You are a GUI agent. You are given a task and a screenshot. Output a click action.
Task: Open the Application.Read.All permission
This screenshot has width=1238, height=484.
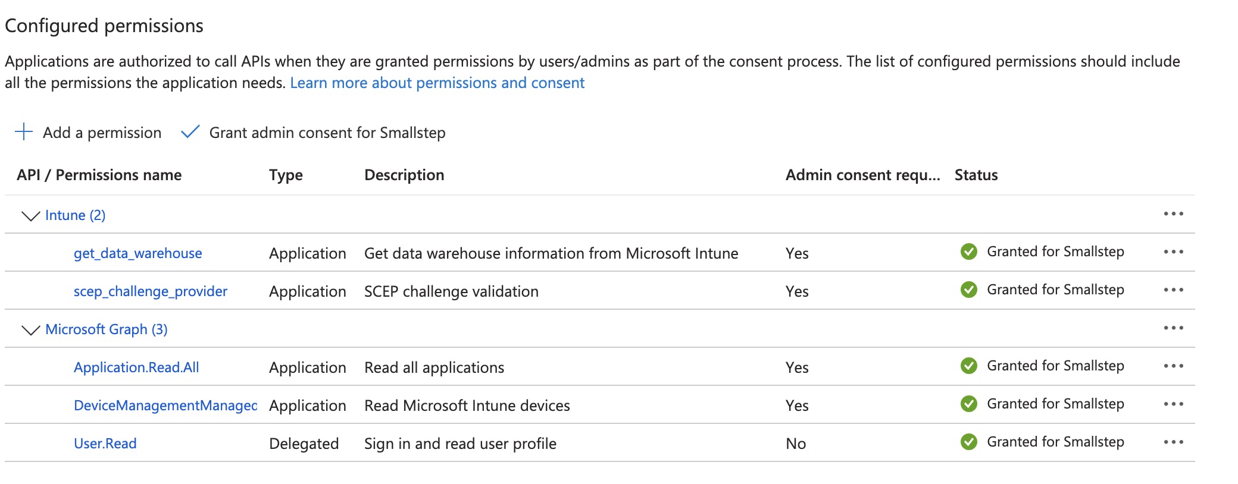[136, 367]
